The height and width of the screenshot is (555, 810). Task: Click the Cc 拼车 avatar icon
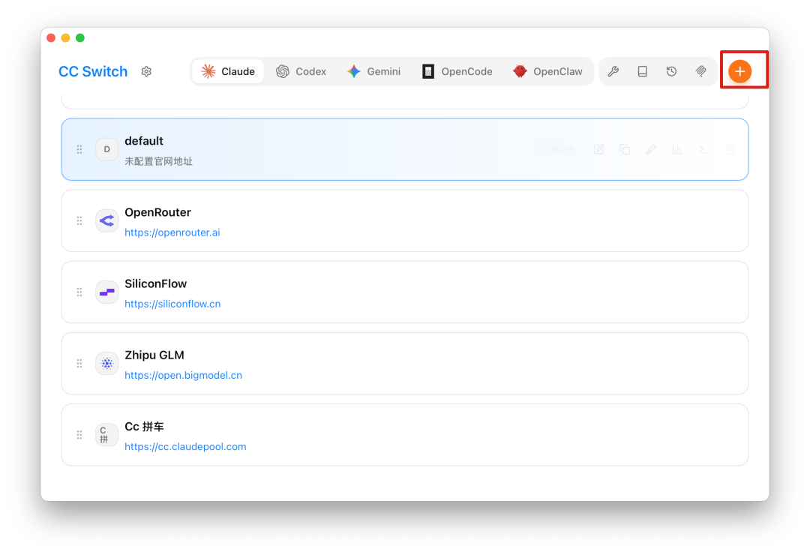107,434
